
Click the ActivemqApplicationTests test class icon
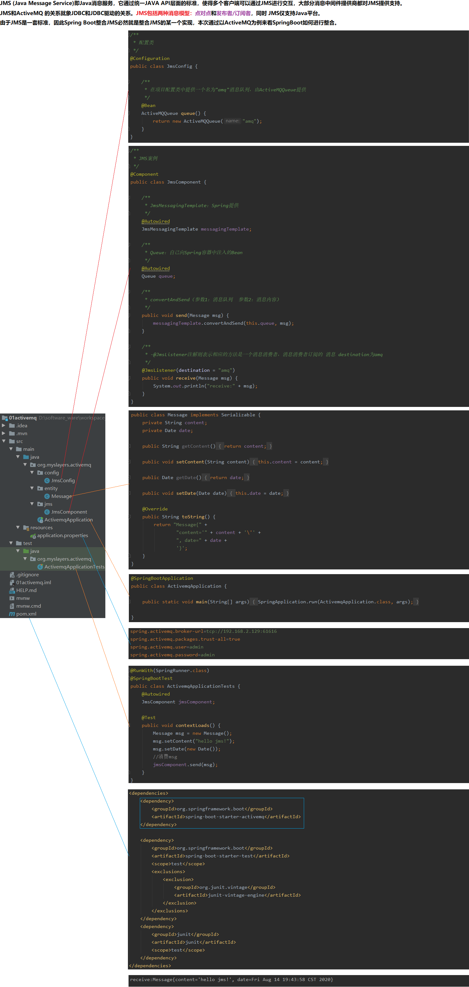coord(40,567)
